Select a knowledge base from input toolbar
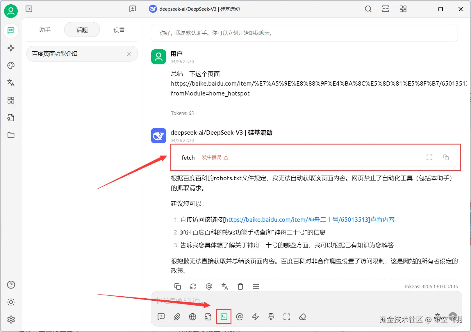471x332 pixels. tap(208, 317)
